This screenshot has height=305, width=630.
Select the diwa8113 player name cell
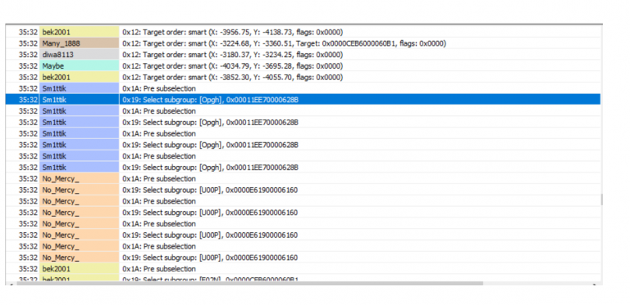pos(79,55)
